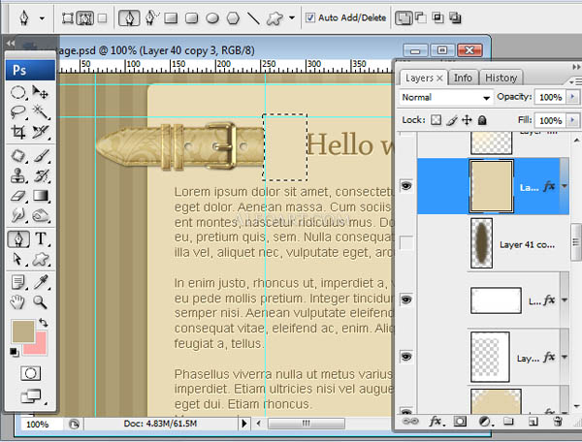Image resolution: width=582 pixels, height=442 pixels.
Task: Toggle Auto Add/Delete checkbox
Action: click(x=310, y=17)
